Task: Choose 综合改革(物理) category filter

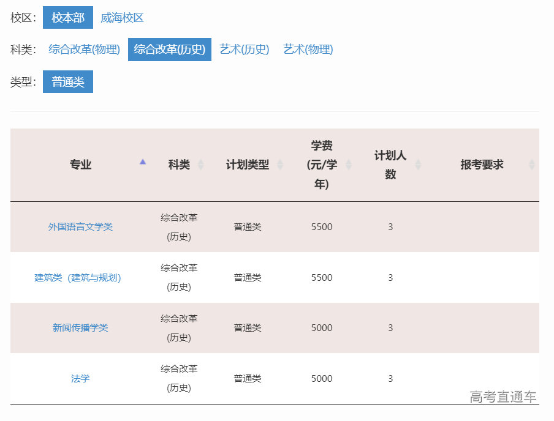Action: tap(85, 50)
